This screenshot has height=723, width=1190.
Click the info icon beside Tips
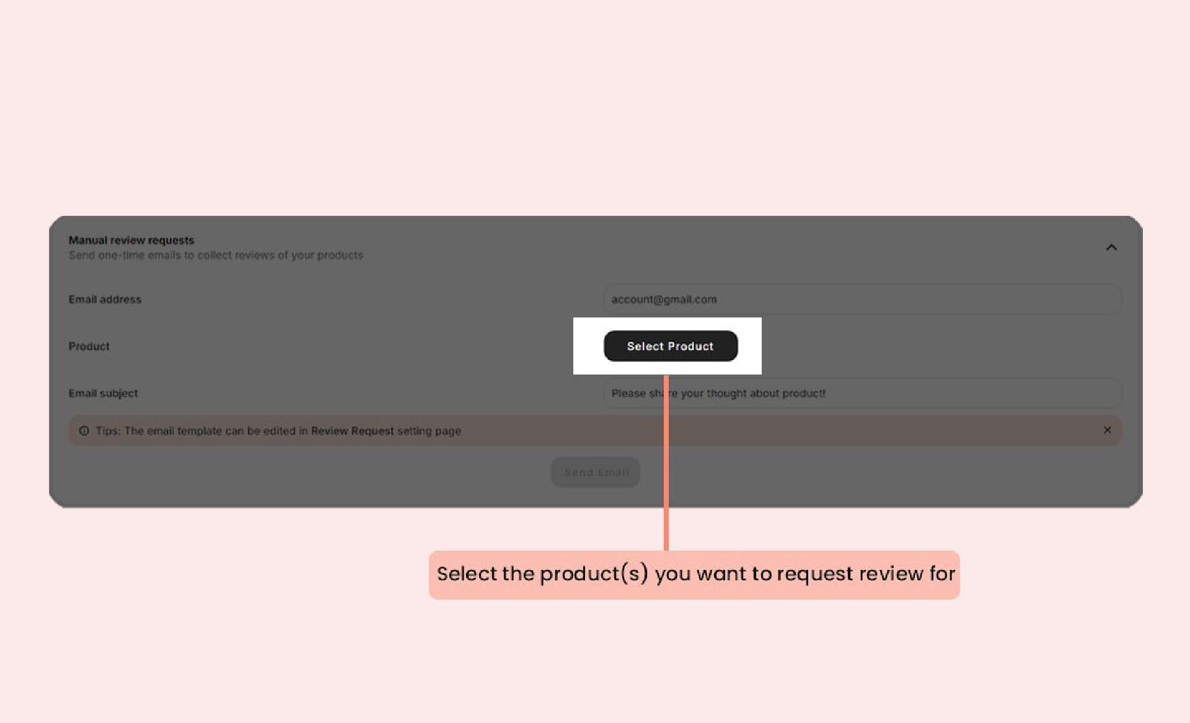point(84,430)
